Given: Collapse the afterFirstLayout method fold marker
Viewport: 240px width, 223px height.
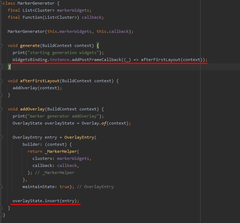Looking at the screenshot, I should [x=1, y=81].
